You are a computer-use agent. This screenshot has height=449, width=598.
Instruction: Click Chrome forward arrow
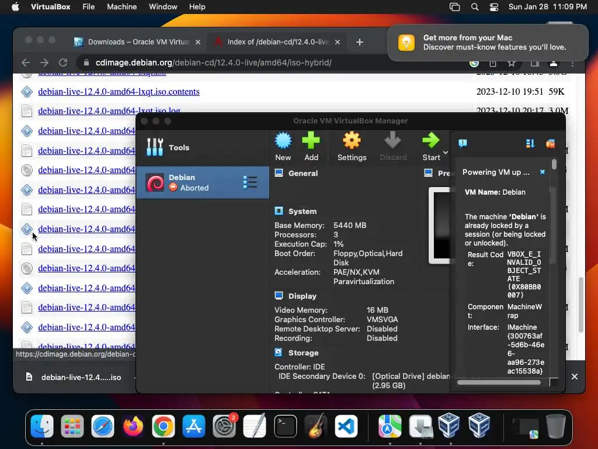pyautogui.click(x=44, y=63)
